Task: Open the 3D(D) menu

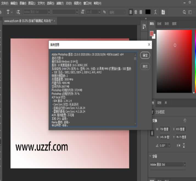Action: coord(69,3)
